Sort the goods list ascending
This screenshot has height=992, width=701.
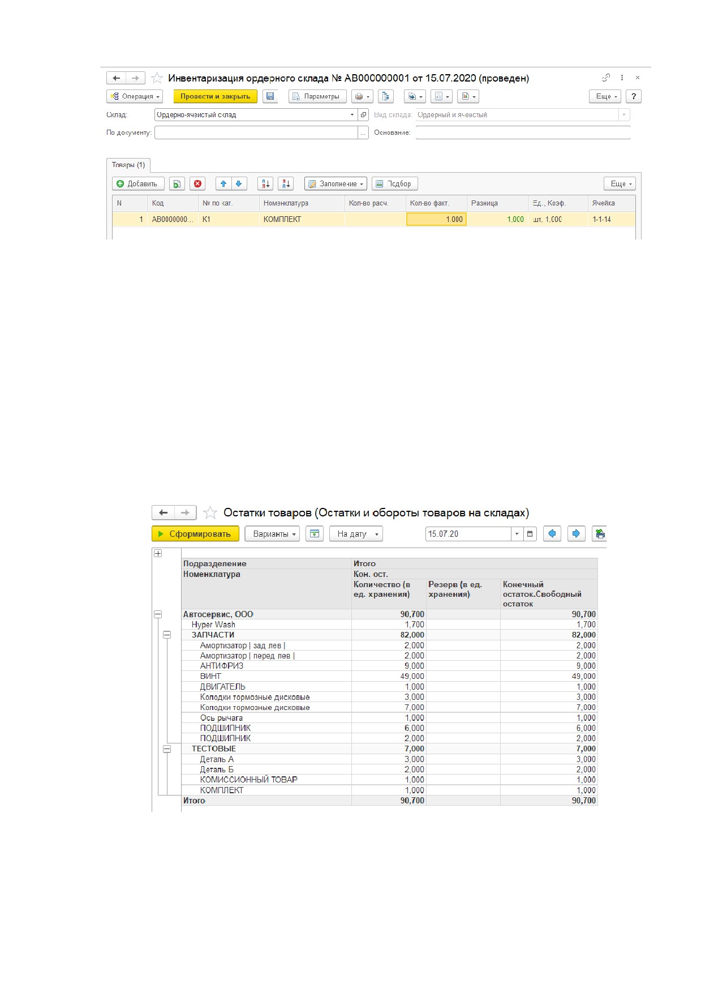(265, 183)
